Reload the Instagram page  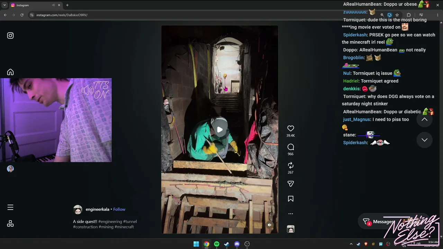(x=22, y=15)
